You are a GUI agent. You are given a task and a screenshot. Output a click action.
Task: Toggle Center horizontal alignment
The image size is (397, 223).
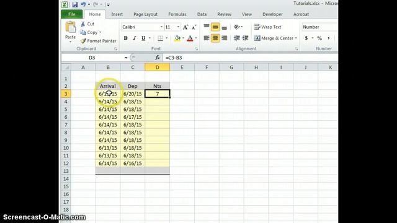click(x=215, y=38)
